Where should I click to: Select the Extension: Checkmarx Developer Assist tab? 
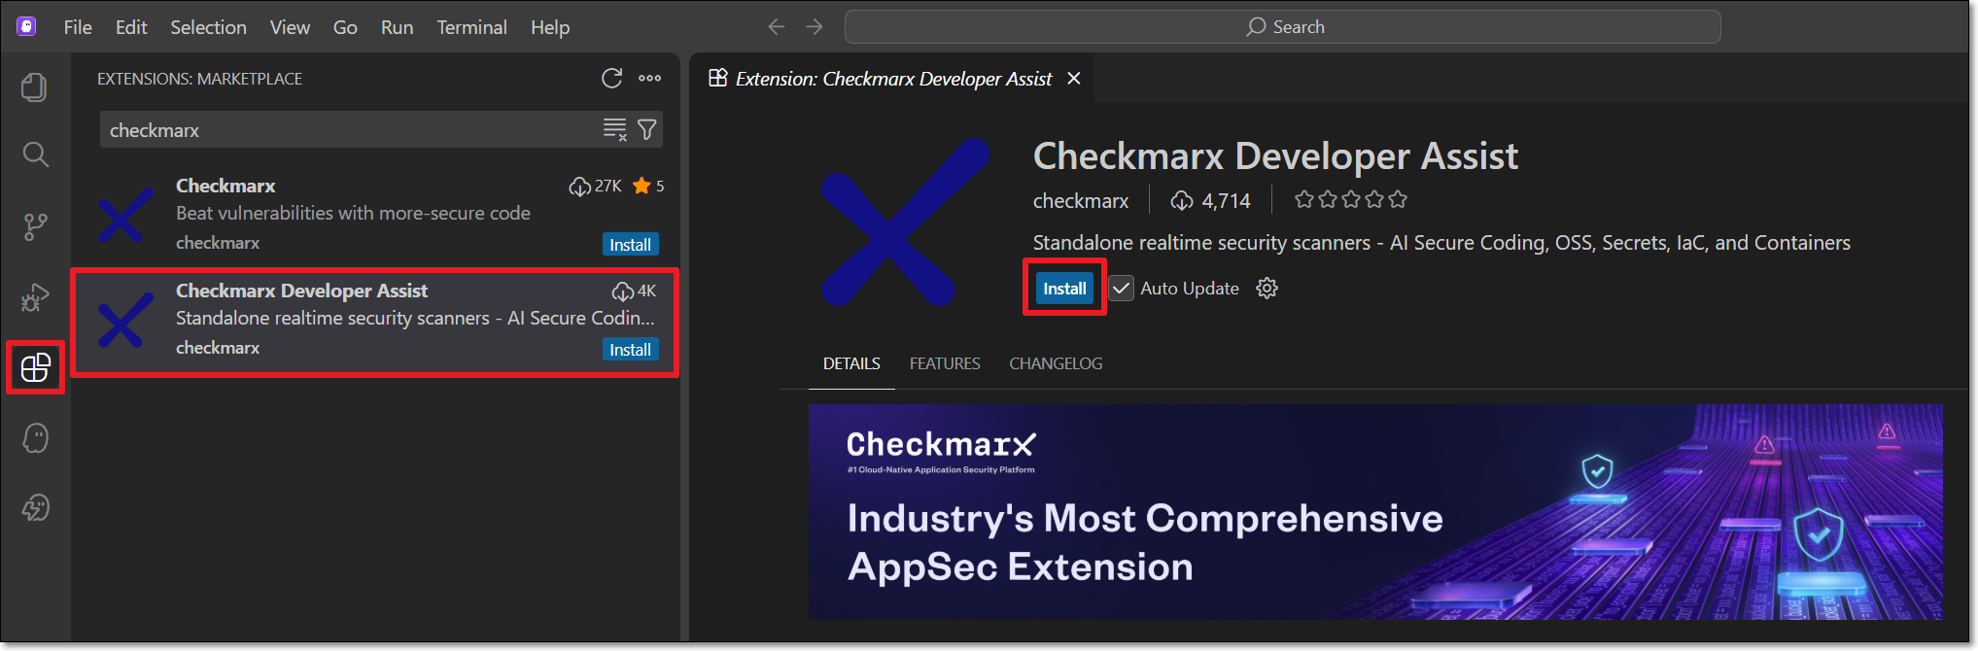tap(893, 79)
